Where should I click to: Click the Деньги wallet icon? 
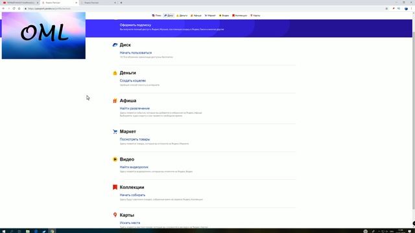coord(115,73)
